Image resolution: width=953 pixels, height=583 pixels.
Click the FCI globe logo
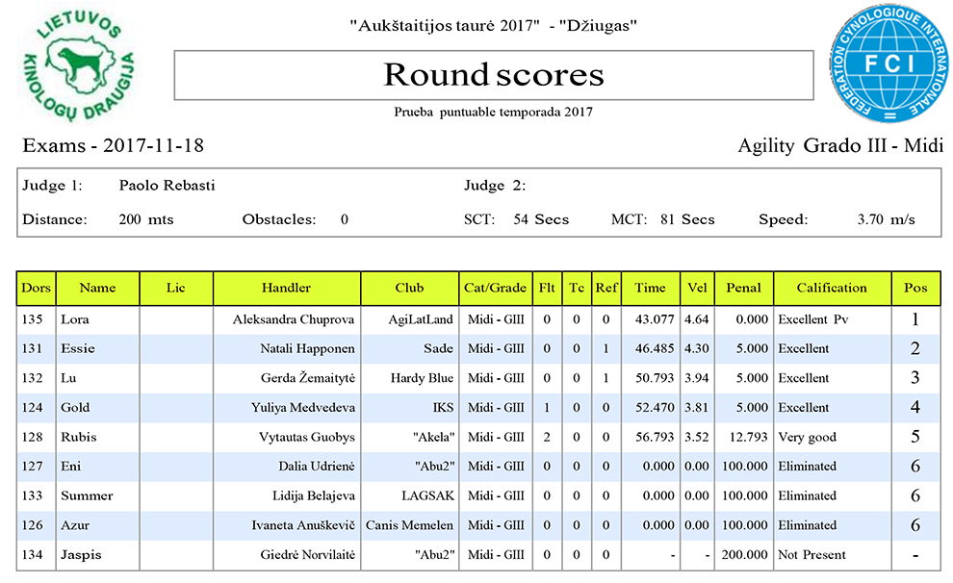(x=888, y=64)
